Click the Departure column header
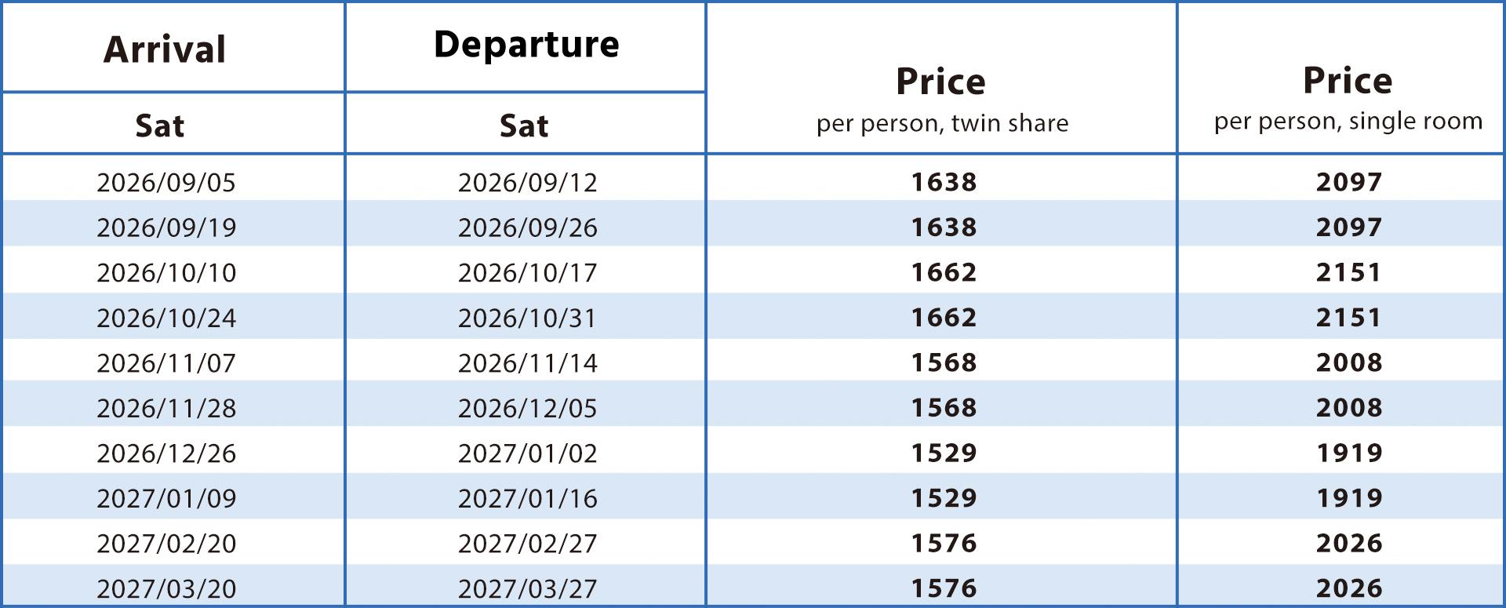Viewport: 1506px width, 608px height. [x=526, y=45]
